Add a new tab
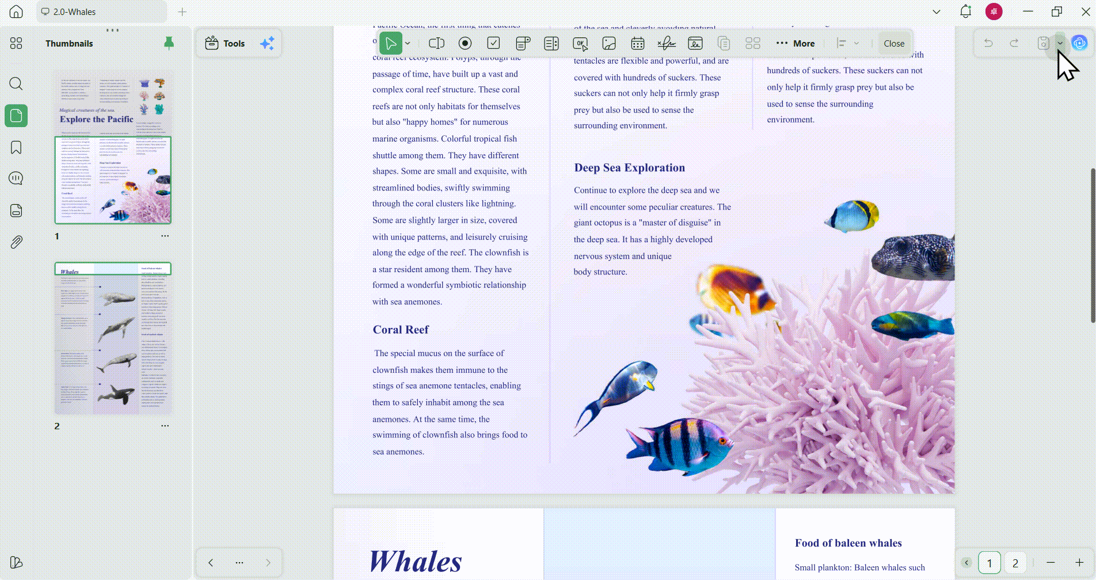This screenshot has width=1096, height=580. coord(182,12)
